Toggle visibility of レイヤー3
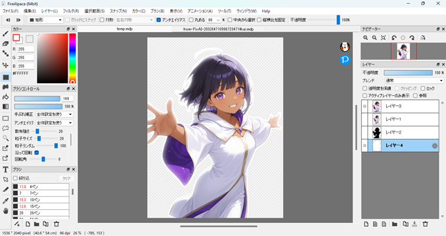 point(365,106)
